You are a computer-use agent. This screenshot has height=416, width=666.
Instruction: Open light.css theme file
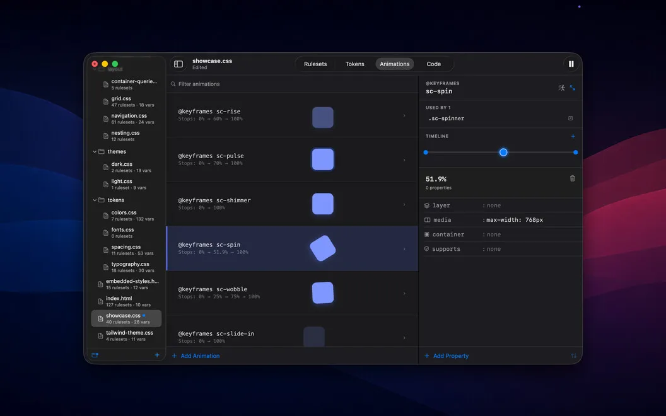click(126, 184)
